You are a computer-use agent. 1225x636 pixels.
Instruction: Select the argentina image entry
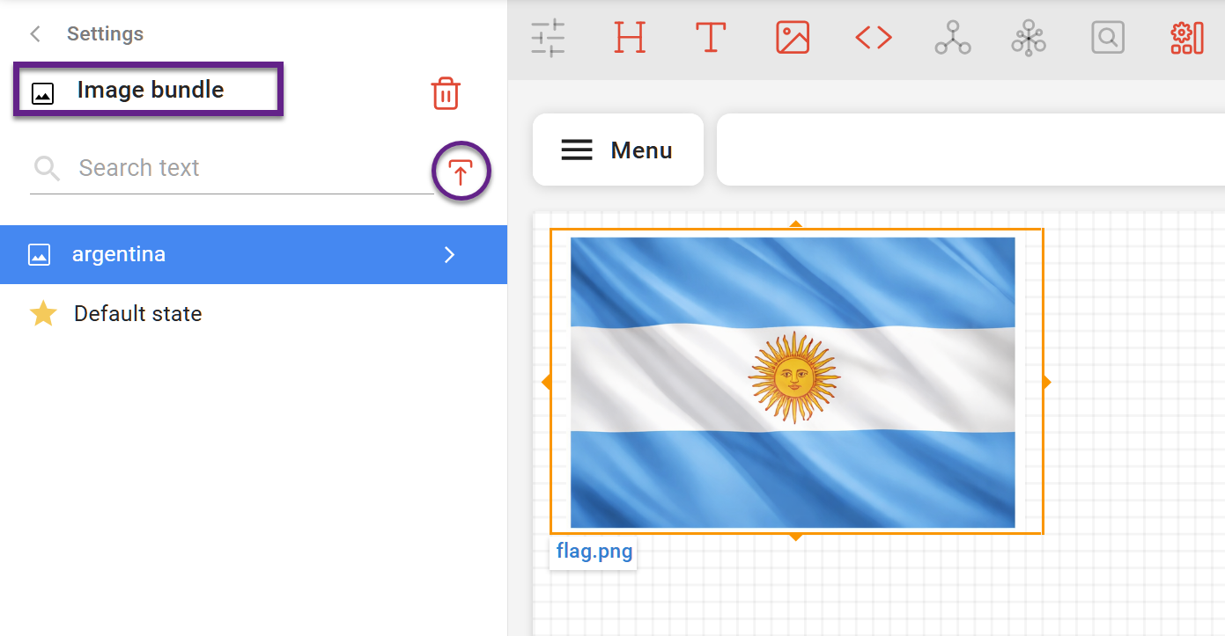point(119,255)
